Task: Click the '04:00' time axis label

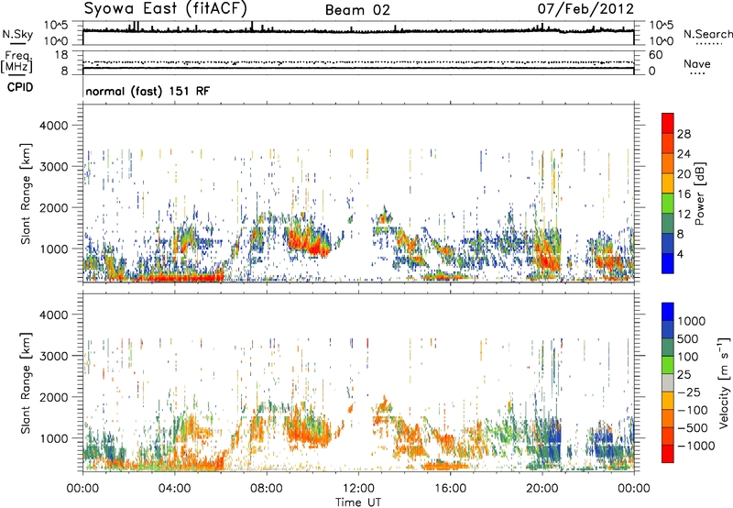Action: [175, 489]
